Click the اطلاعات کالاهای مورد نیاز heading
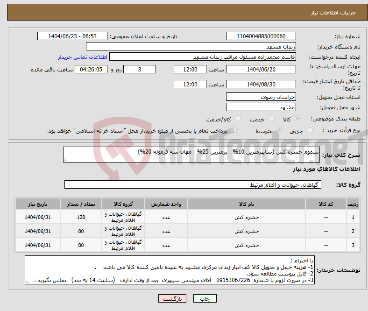This screenshot has height=311, width=368. (326, 169)
